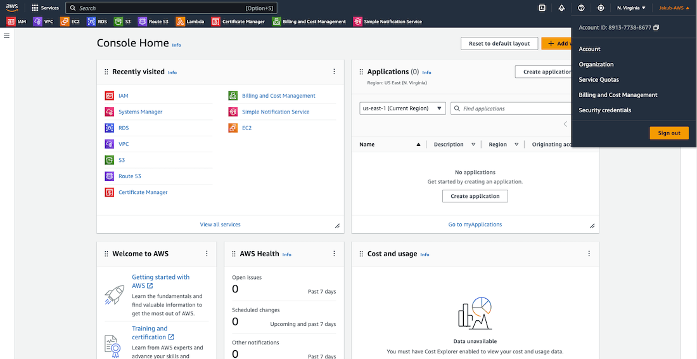Viewport: 697px width, 359px height.
Task: Expand the left hamburger navigation menu
Action: pos(7,36)
